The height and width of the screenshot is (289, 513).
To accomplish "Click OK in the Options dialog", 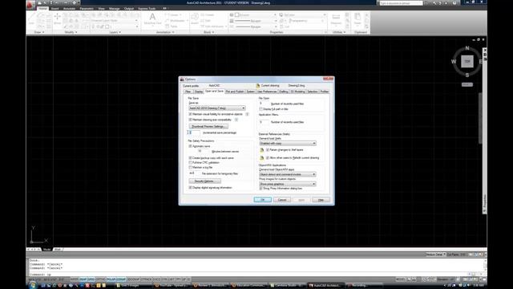I will 262,200.
